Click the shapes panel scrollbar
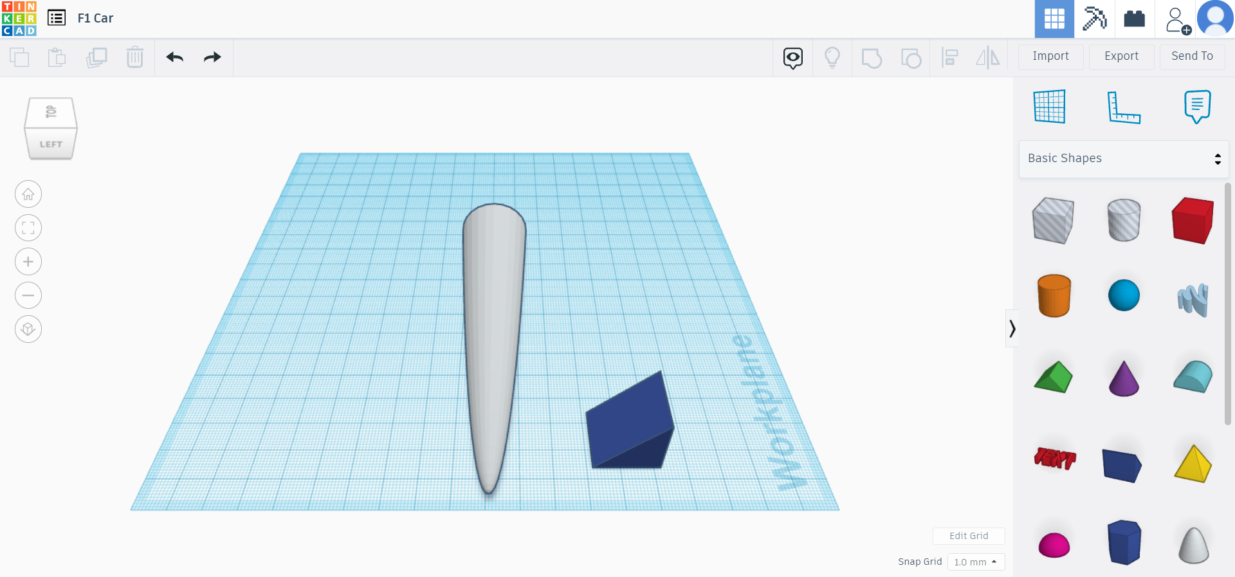This screenshot has width=1235, height=577. coord(1228,304)
